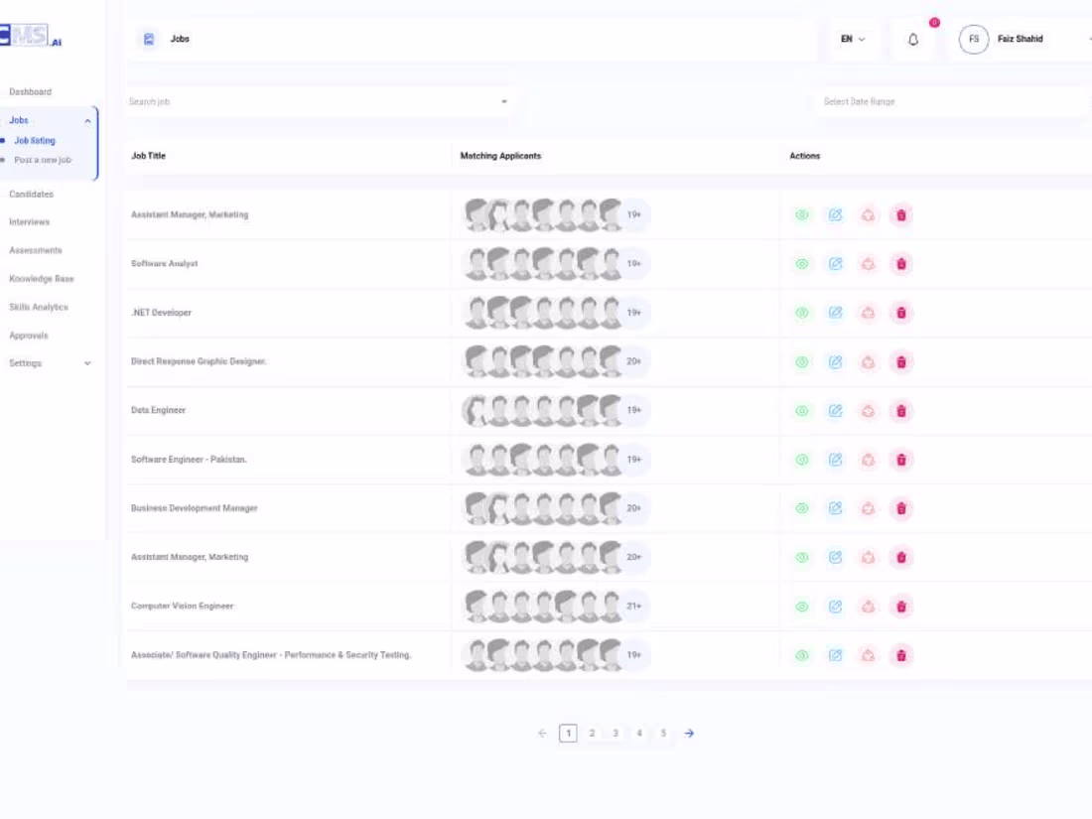Click the 21+ applicants badge for Computer Vision Engineer
Image resolution: width=1092 pixels, height=819 pixels.
633,606
